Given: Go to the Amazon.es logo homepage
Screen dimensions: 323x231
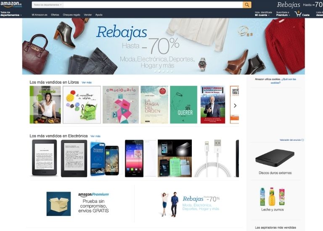Looking at the screenshot, I should [x=11, y=4].
